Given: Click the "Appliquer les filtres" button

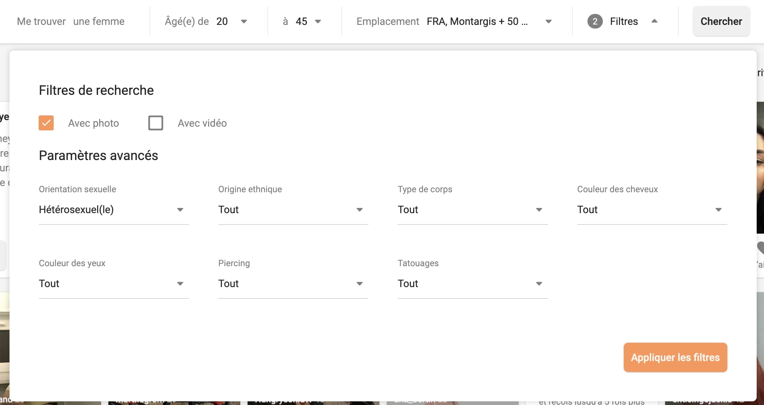Looking at the screenshot, I should coord(675,357).
